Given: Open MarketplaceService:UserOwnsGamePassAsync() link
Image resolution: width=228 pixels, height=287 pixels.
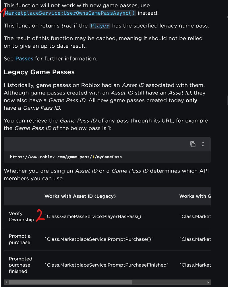Looking at the screenshot, I should click(70, 13).
